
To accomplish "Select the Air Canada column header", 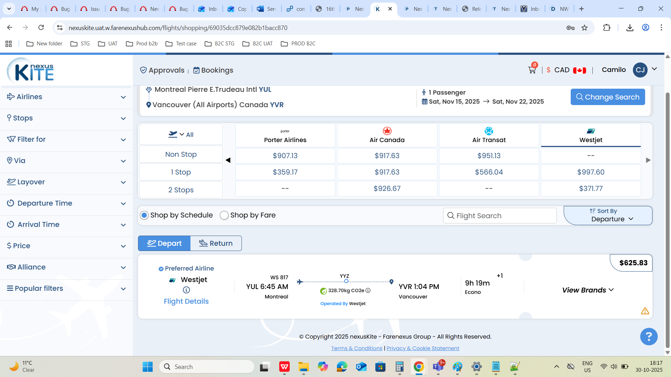I will [387, 135].
